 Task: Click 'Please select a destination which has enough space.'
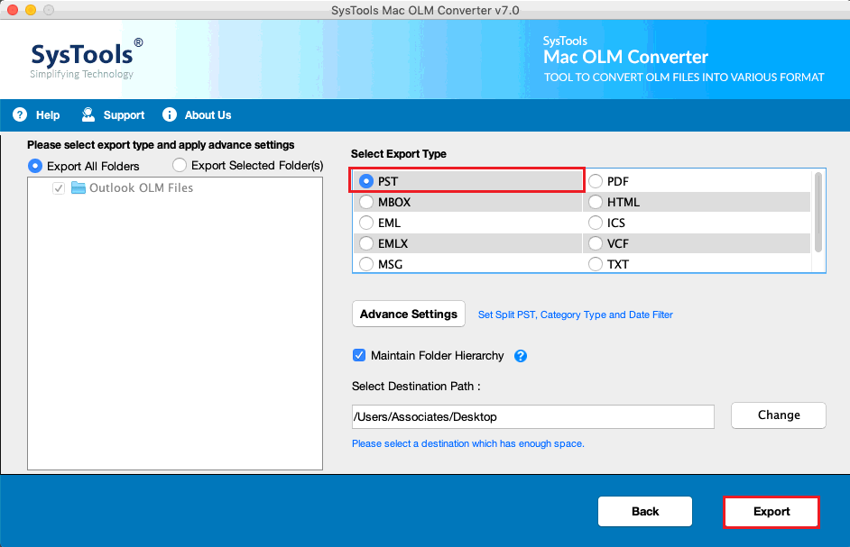pos(468,443)
